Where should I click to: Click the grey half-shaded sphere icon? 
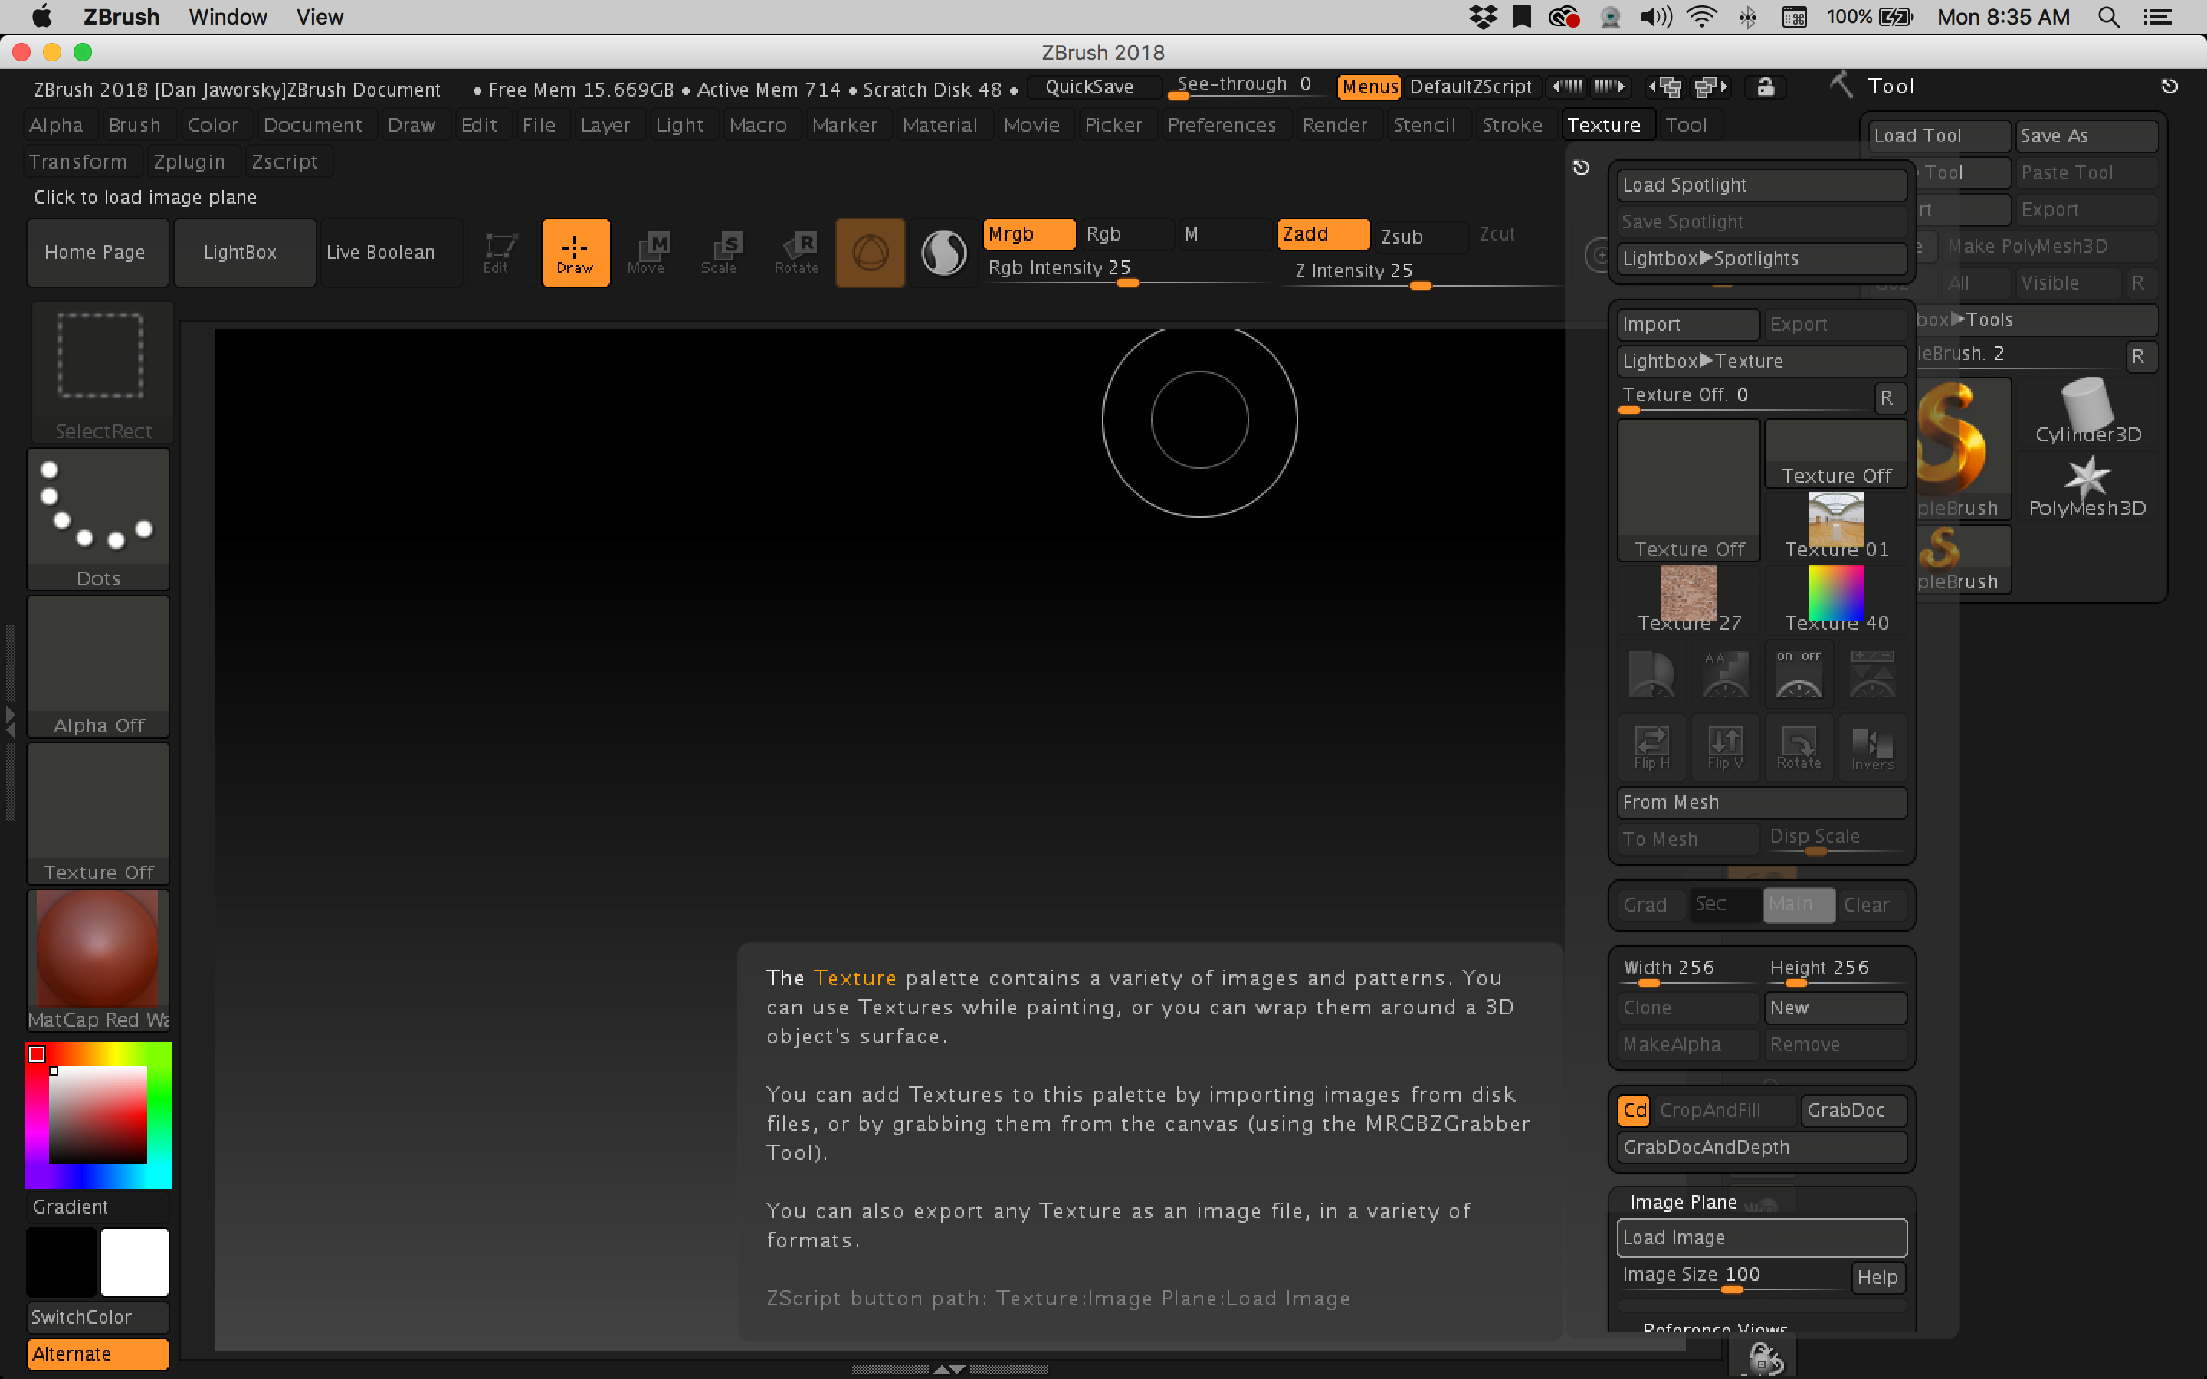[944, 253]
